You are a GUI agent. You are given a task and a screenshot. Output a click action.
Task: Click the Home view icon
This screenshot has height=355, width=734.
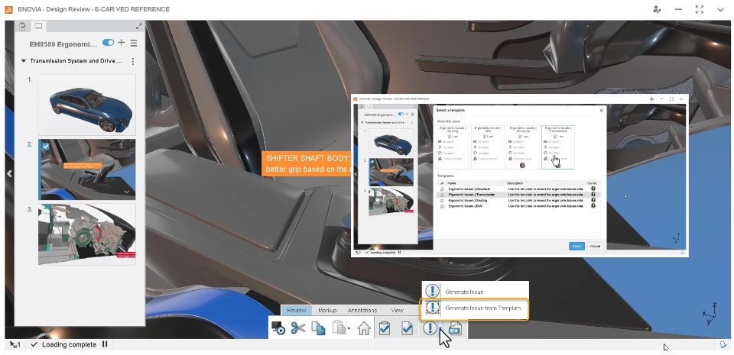pyautogui.click(x=364, y=328)
